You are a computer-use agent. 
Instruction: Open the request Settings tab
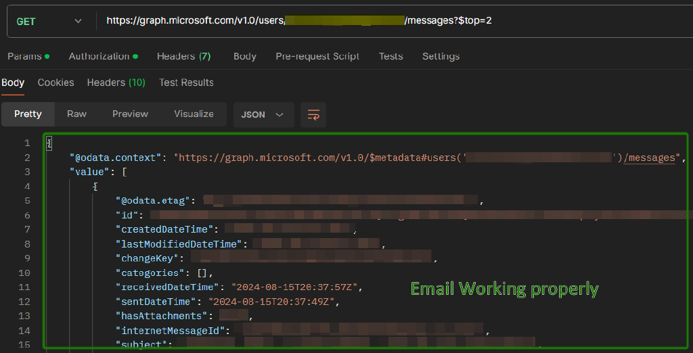click(x=441, y=56)
